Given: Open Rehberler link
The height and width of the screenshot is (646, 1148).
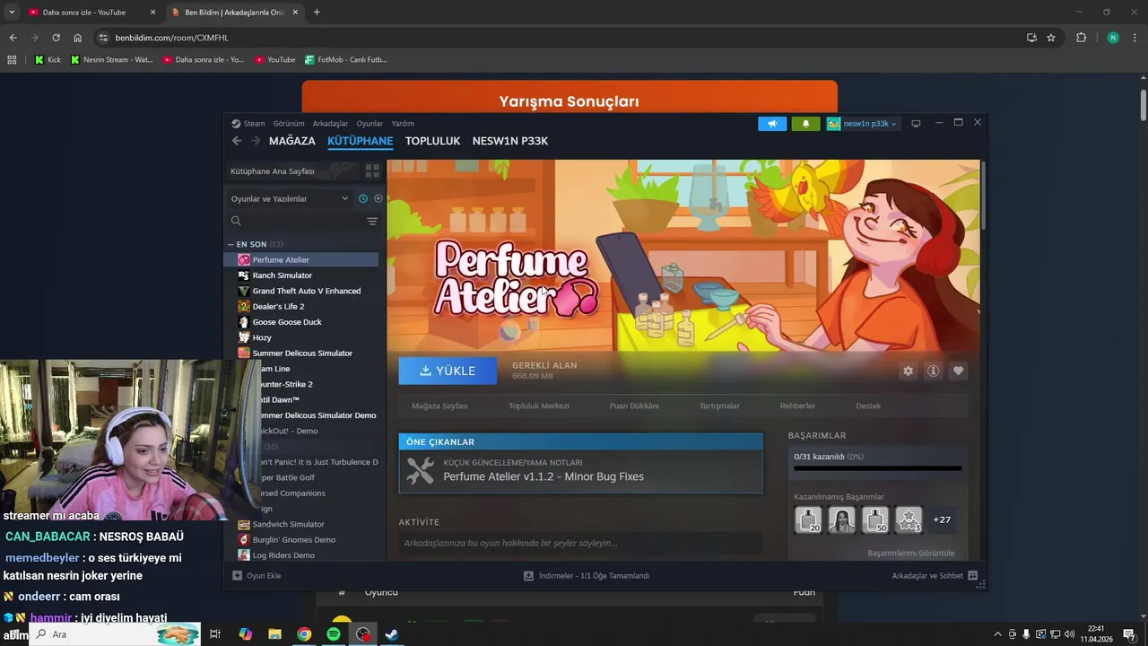Looking at the screenshot, I should [797, 406].
